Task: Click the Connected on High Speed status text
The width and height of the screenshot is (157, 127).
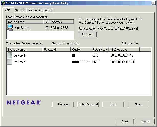Action: (x=108, y=29)
